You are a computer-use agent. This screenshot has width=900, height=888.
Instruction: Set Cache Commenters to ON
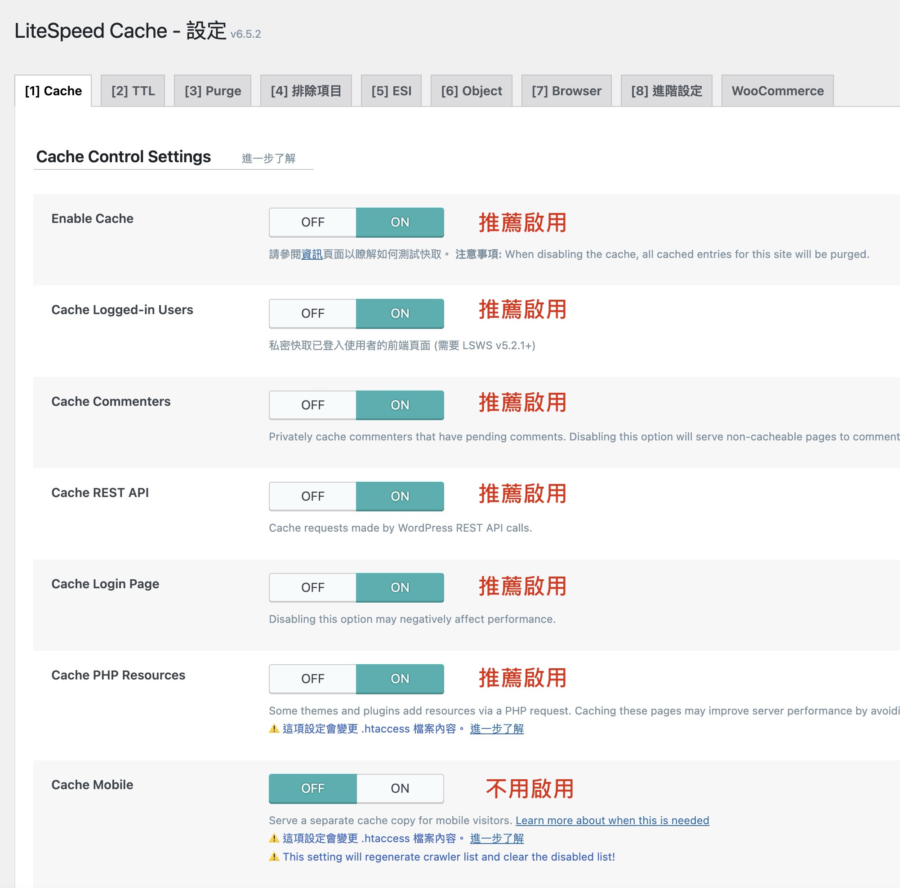tap(400, 405)
